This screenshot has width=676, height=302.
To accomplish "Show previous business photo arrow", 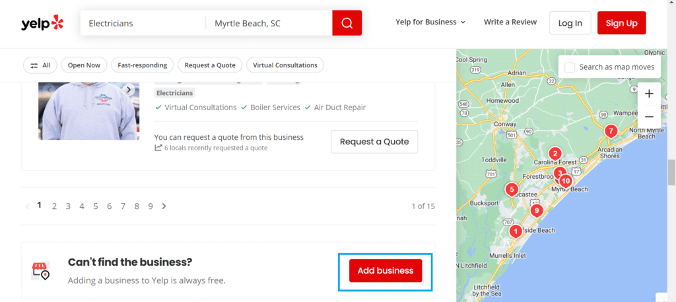I will pyautogui.click(x=49, y=90).
